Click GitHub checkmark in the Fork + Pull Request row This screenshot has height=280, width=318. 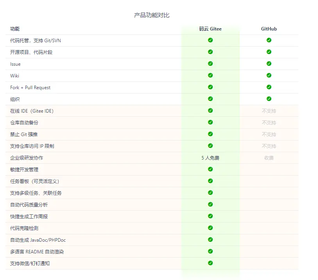tap(269, 87)
